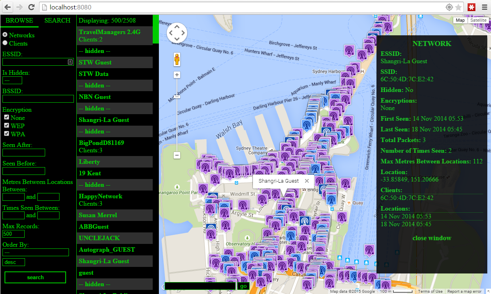This screenshot has width=491, height=294.
Task: Select HappyNetwork in network list
Action: tap(115, 200)
